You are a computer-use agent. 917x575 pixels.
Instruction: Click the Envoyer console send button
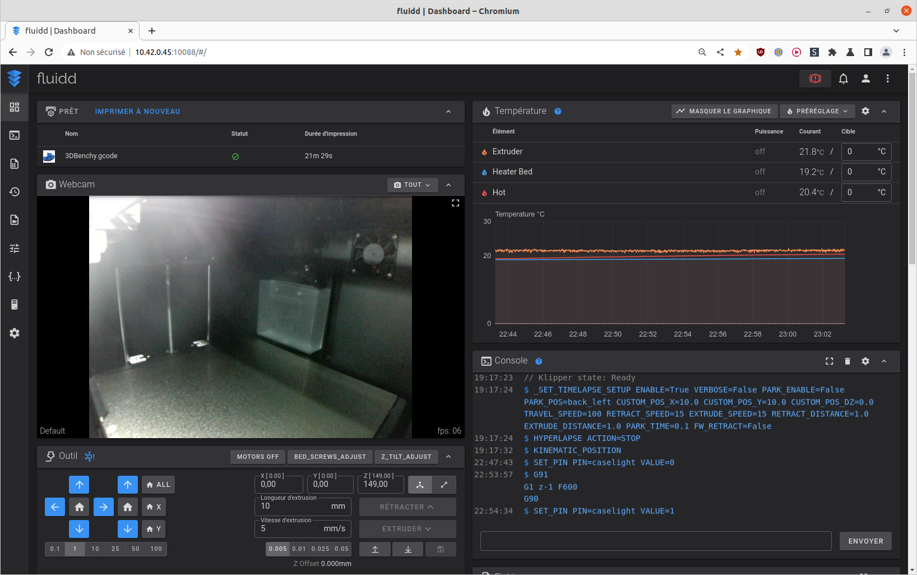865,541
